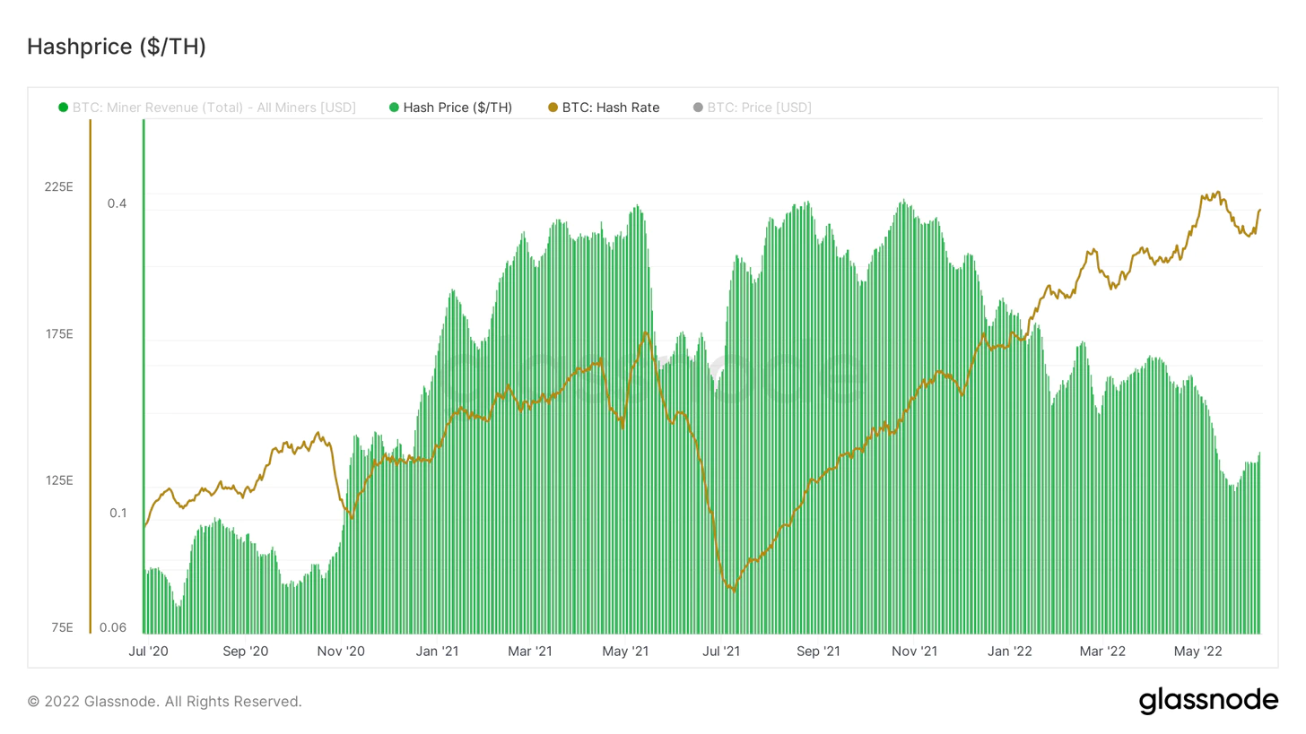The height and width of the screenshot is (734, 1306).
Task: Hide the Hash Price ($/TH) series label
Action: (457, 108)
